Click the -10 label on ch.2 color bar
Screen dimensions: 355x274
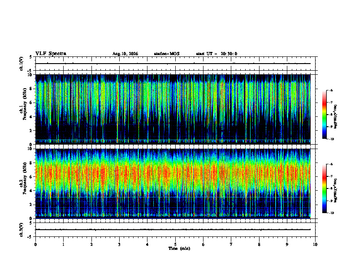click(331, 213)
